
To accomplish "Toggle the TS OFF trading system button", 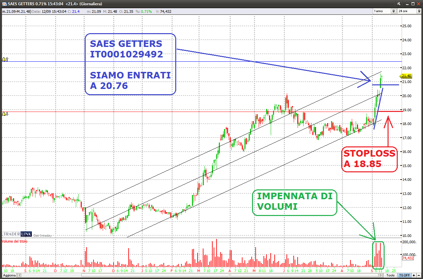I will pyautogui.click(x=404, y=275).
